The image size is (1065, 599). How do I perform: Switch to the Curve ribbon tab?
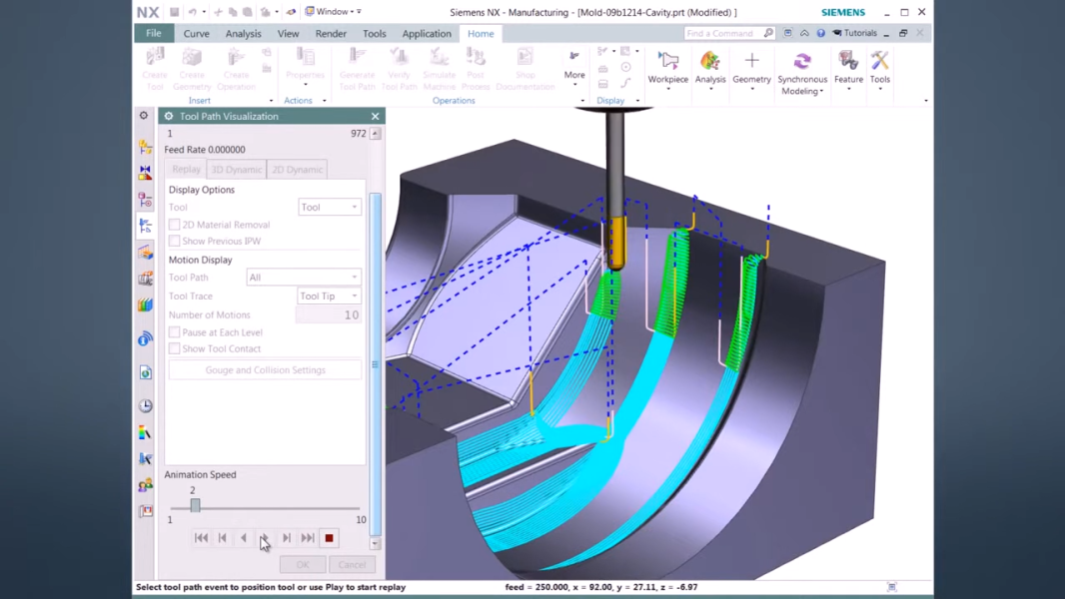[196, 33]
